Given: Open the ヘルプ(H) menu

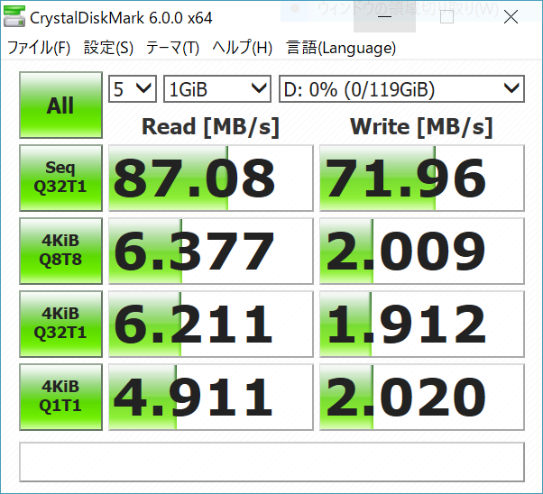Looking at the screenshot, I should (243, 48).
